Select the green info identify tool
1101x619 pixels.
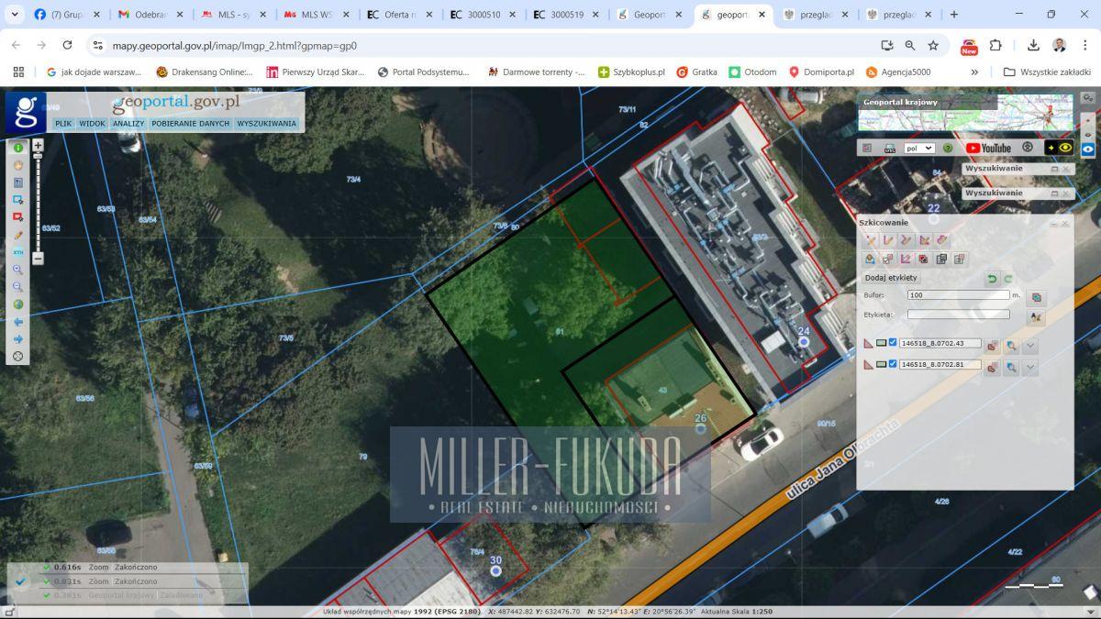17,148
